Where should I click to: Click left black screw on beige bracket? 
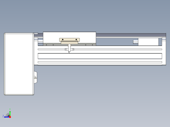63,39
